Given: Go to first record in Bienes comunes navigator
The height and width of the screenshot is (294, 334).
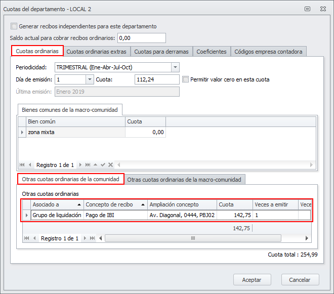Looking at the screenshot, I should 23,165.
